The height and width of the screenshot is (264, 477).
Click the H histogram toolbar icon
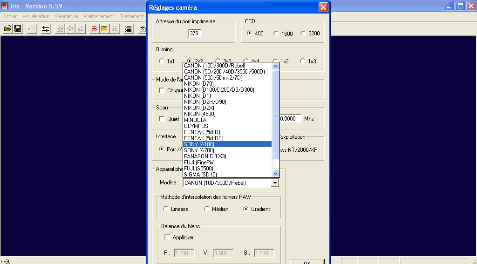(115, 28)
